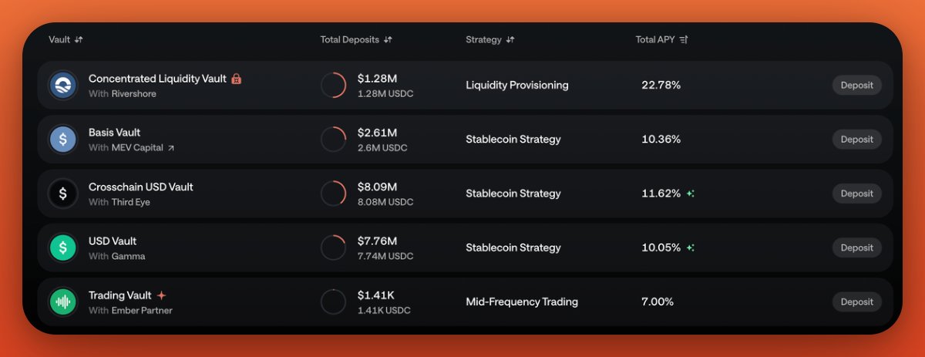Click the $2.61M deposit progress ring
Viewport: 925px width, 357px height.
333,139
